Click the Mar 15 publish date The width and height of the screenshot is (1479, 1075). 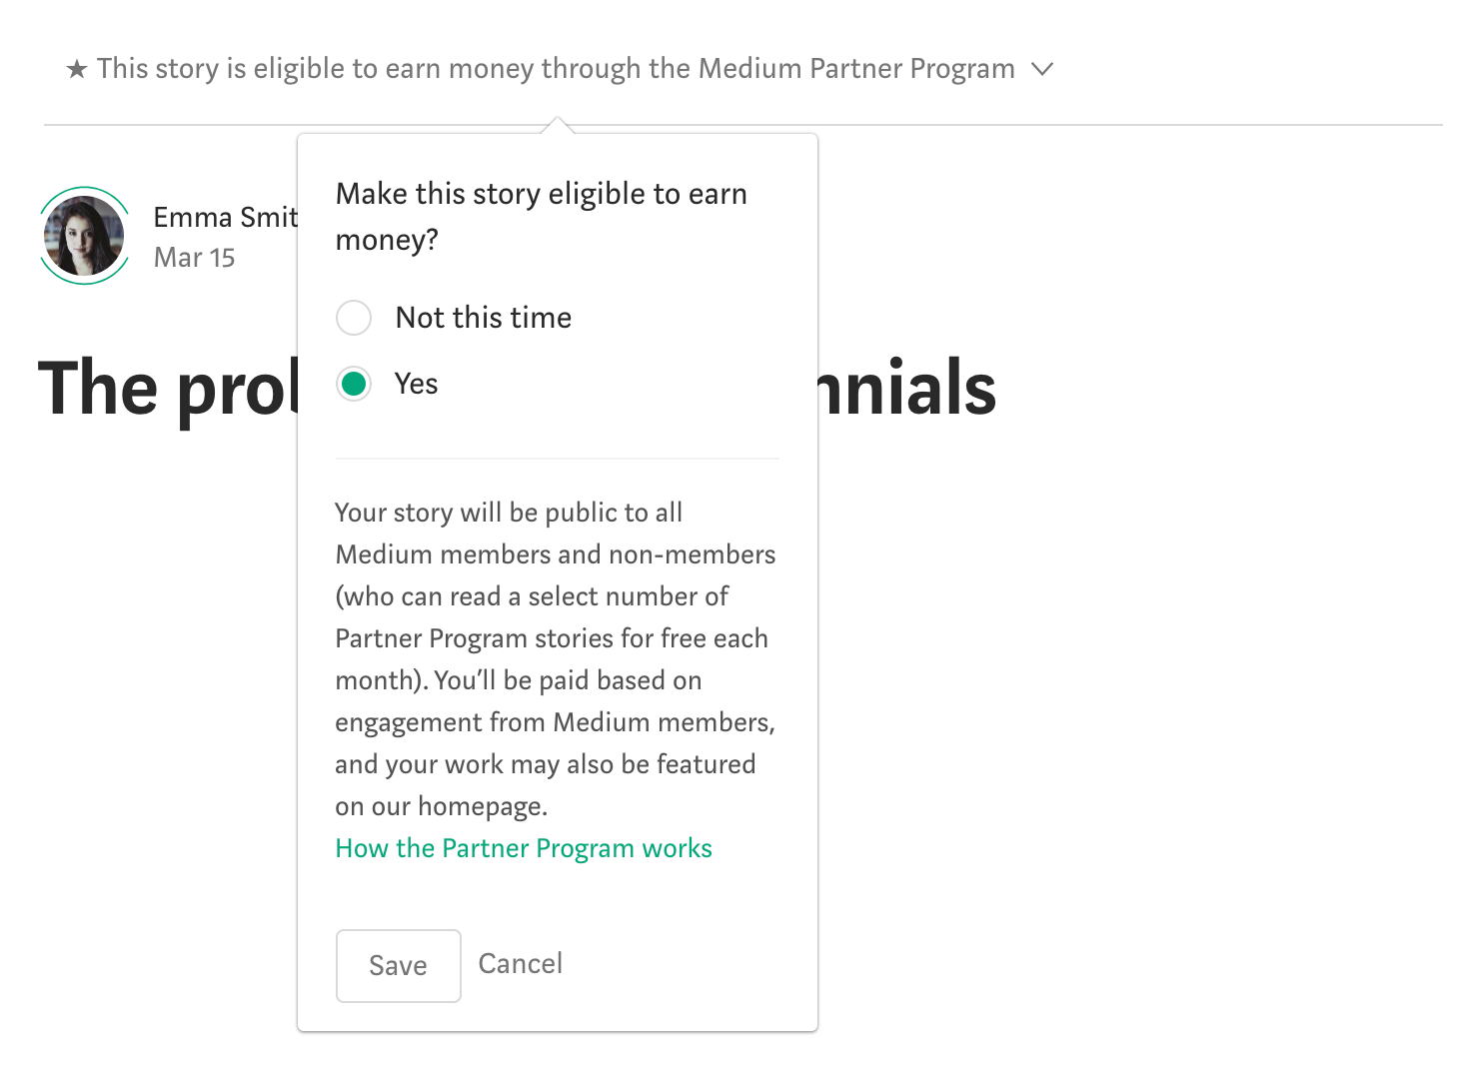194,258
